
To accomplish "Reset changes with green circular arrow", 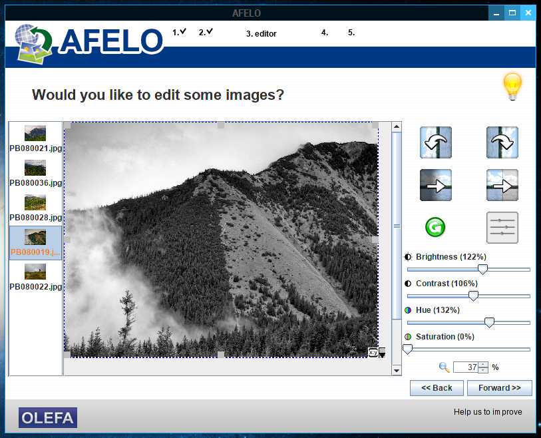I will tap(435, 227).
